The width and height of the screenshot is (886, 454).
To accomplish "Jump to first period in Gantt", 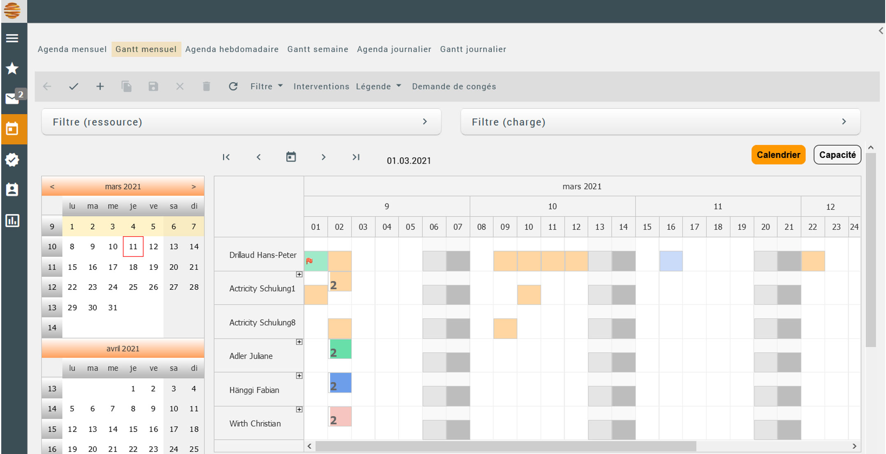I will 226,157.
